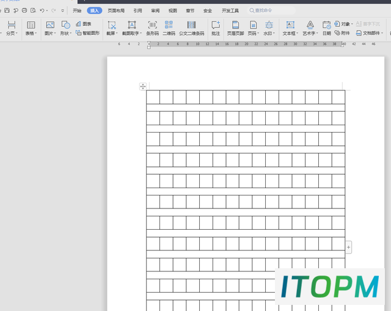
Task: Click the 文本框 text box icon
Action: [x=290, y=25]
